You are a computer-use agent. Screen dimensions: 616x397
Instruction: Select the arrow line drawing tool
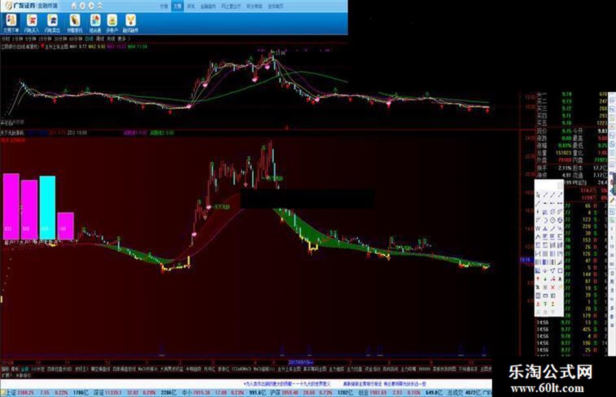tap(560, 195)
